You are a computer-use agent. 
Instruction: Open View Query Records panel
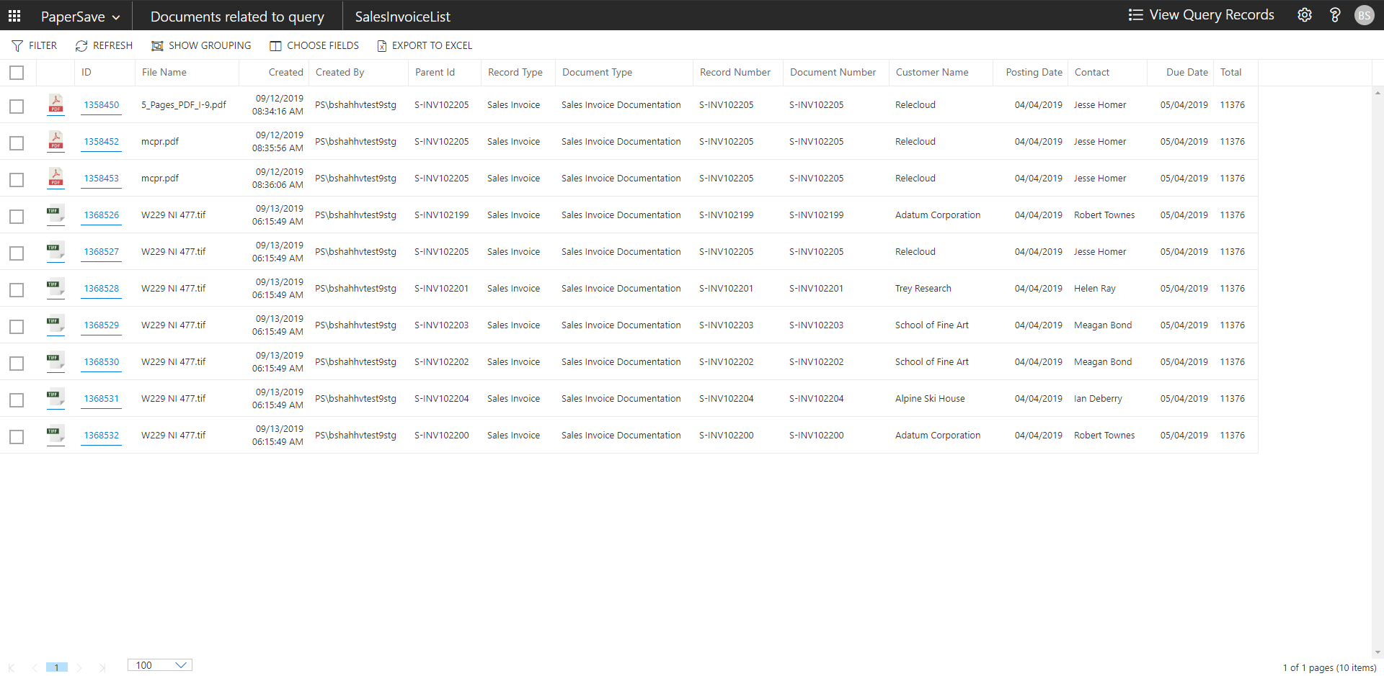click(1201, 15)
